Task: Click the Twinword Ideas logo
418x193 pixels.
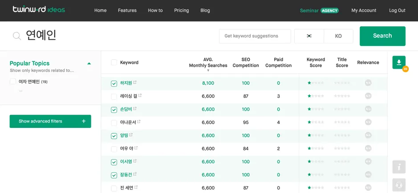Action: [x=39, y=10]
